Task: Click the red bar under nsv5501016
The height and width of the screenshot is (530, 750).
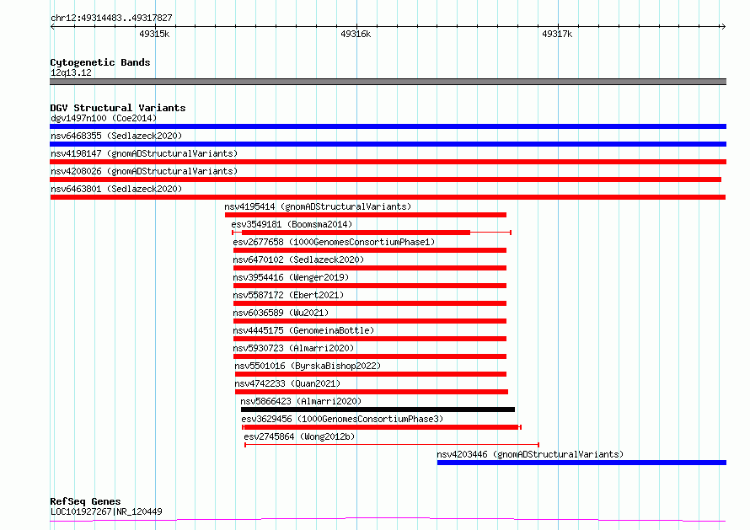Action: point(371,374)
